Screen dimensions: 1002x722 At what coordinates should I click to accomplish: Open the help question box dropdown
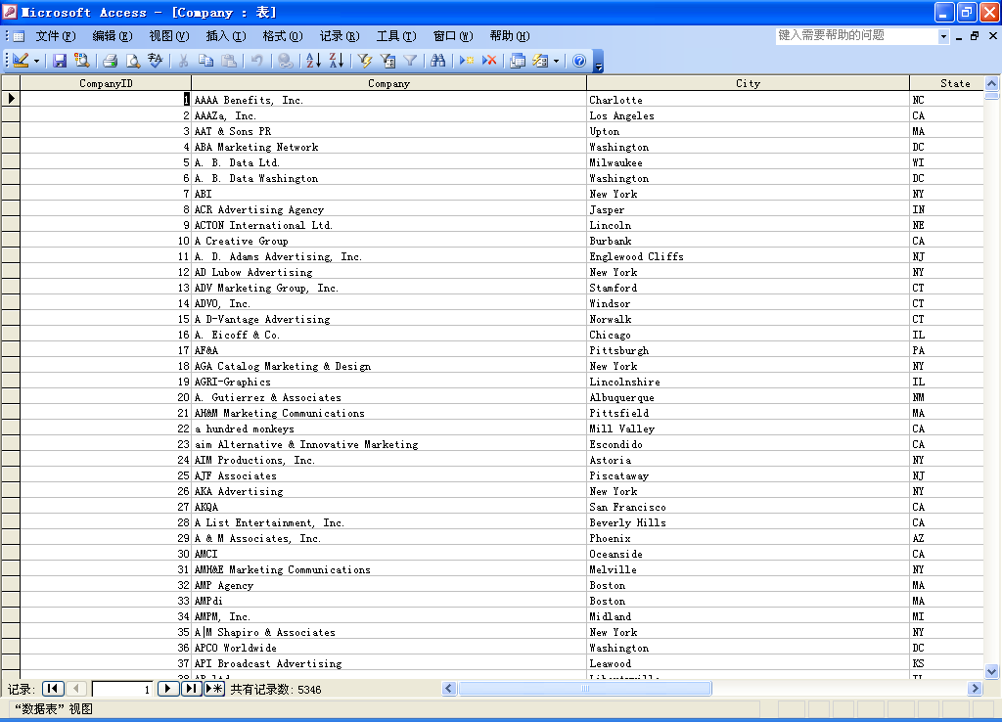944,36
